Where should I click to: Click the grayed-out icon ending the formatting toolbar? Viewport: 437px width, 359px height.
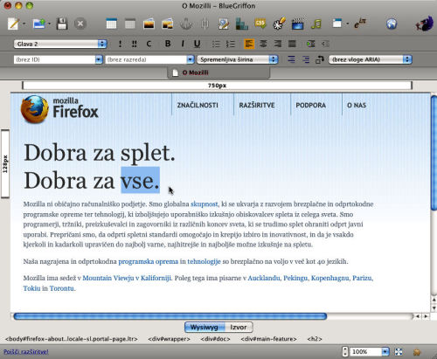(x=325, y=44)
